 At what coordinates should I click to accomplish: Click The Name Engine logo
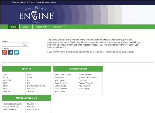click(37, 15)
